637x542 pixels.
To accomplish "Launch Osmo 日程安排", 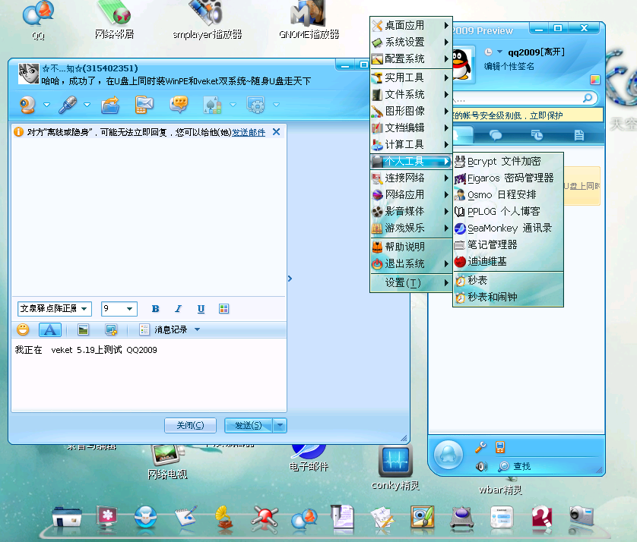I will point(509,195).
